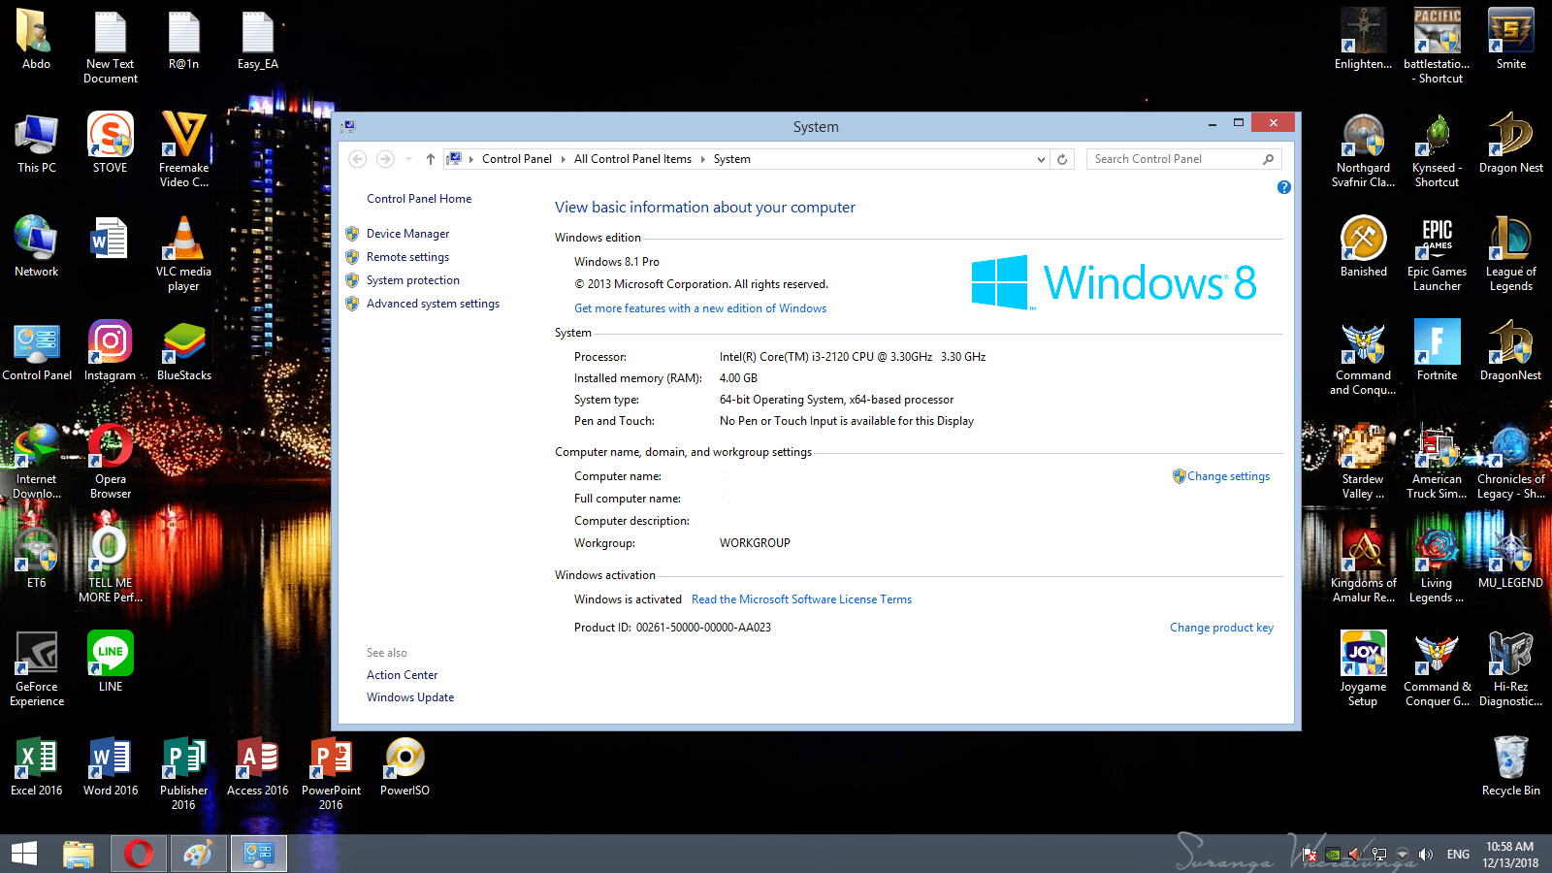Image resolution: width=1552 pixels, height=873 pixels.
Task: Select the Recycle Bin icon
Action: click(x=1510, y=766)
